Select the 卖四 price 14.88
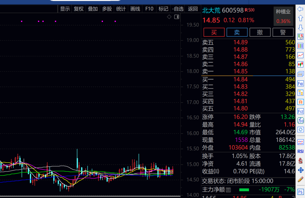 point(240,50)
